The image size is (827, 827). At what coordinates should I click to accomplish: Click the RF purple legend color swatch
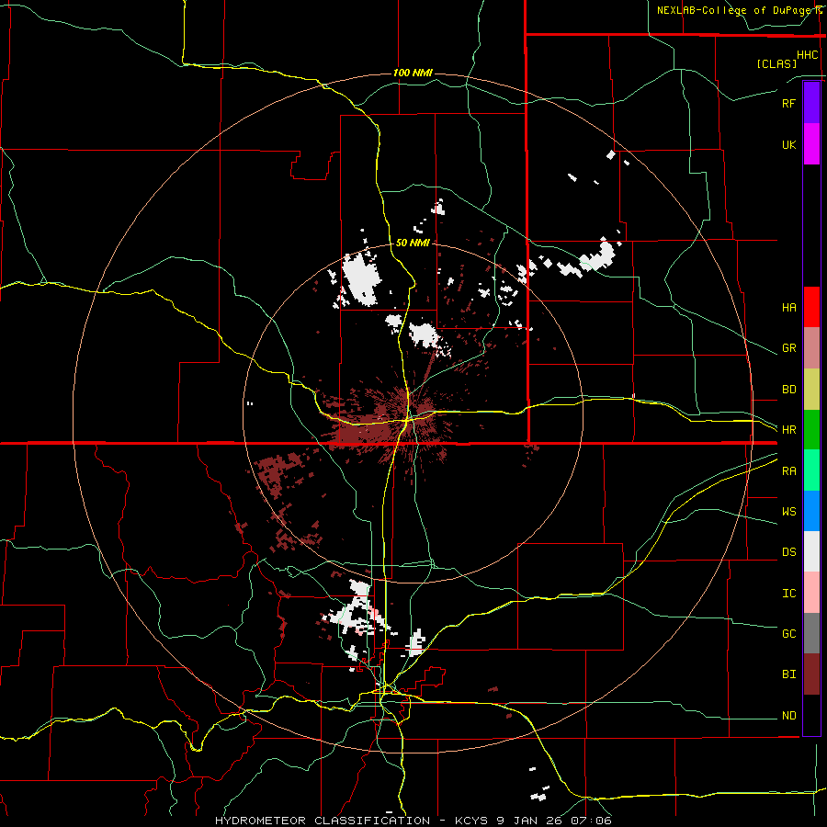click(x=811, y=103)
